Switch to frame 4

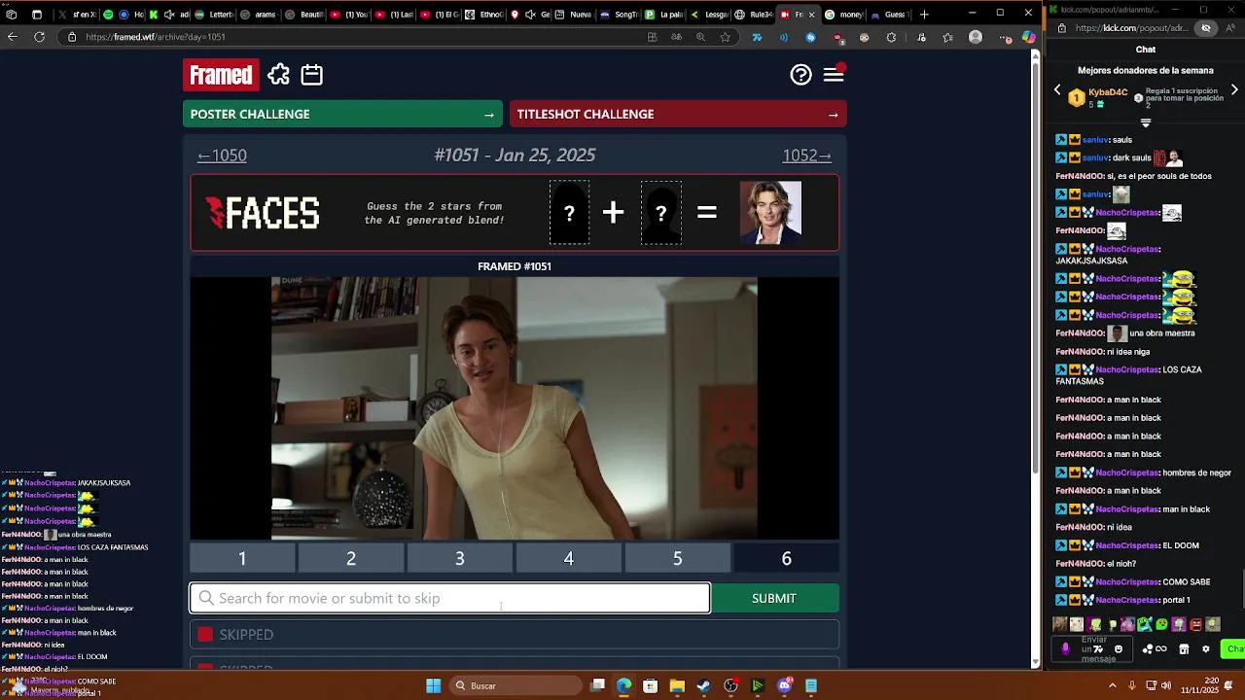click(569, 558)
